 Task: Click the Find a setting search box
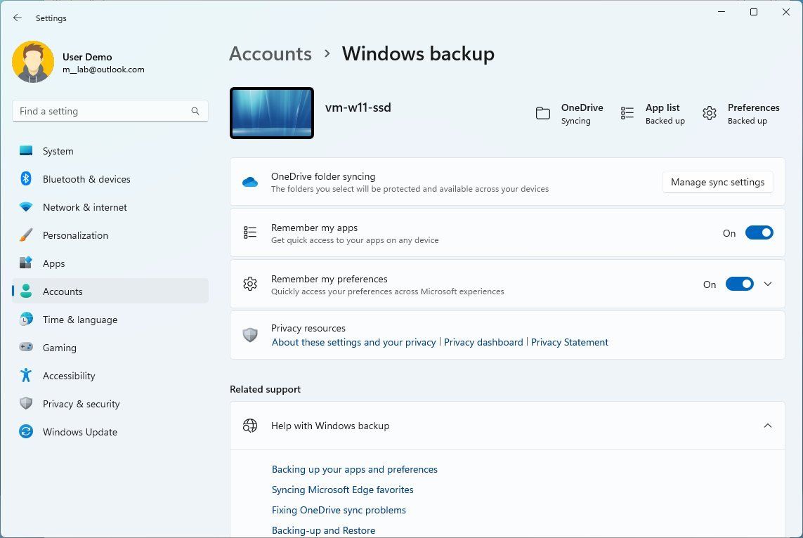[110, 111]
